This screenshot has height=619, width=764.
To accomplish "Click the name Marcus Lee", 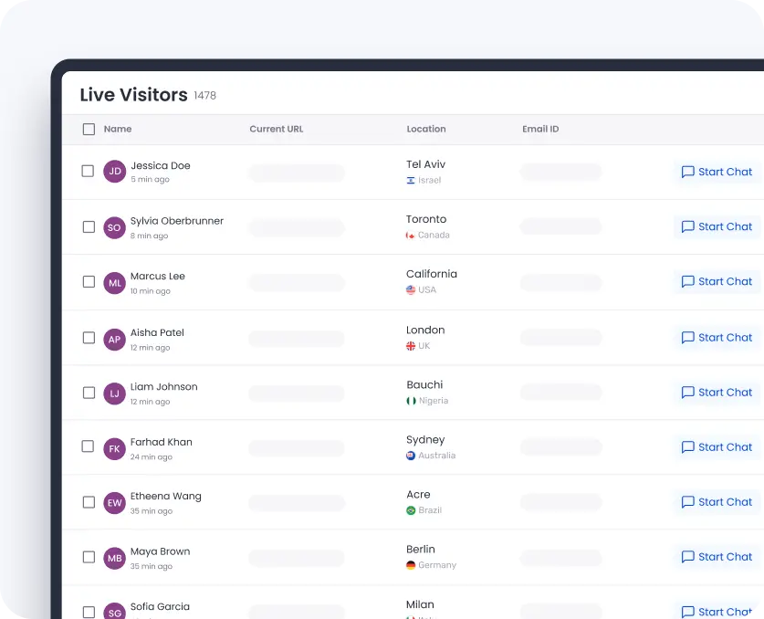I will pyautogui.click(x=157, y=277).
